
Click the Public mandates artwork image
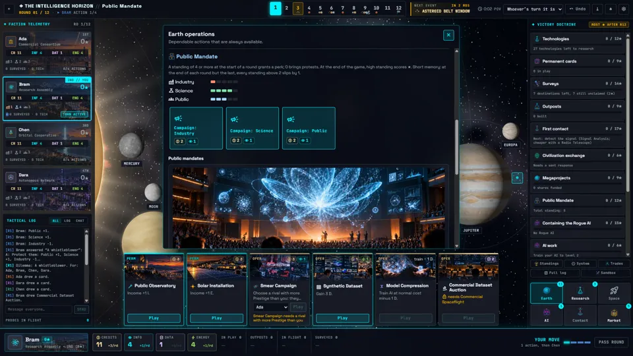[x=309, y=208]
